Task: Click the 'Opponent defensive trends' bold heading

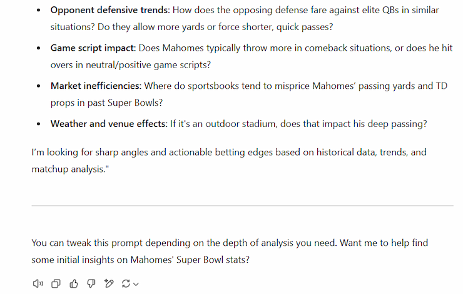Action: [110, 10]
